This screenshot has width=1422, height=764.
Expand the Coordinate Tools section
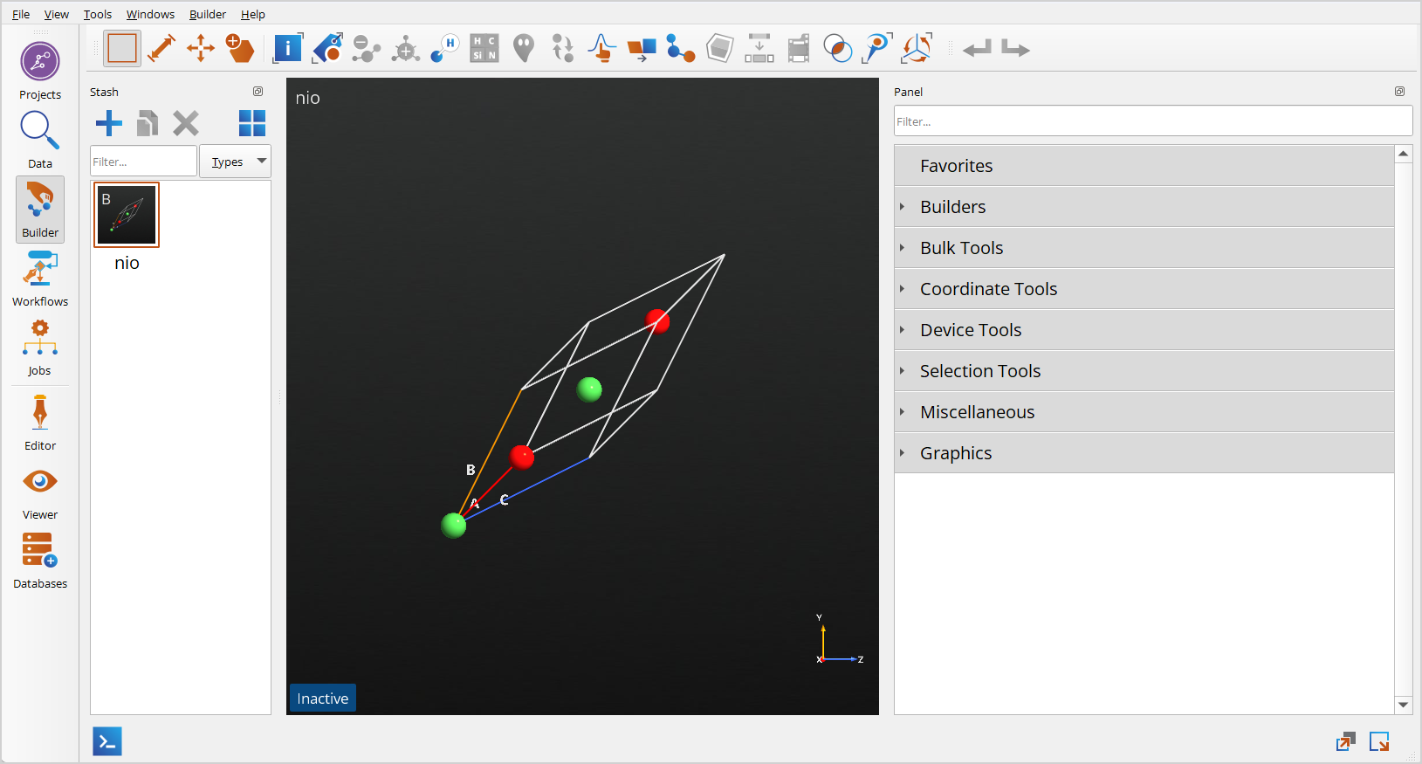1144,289
